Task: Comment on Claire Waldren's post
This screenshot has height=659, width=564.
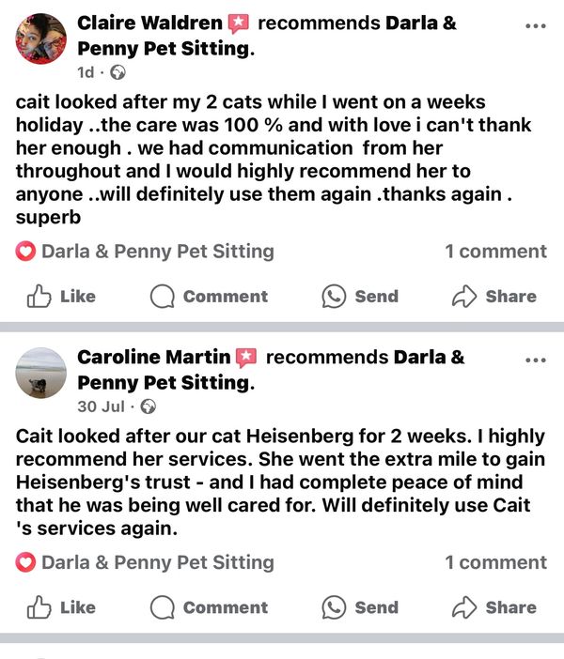Action: (210, 297)
